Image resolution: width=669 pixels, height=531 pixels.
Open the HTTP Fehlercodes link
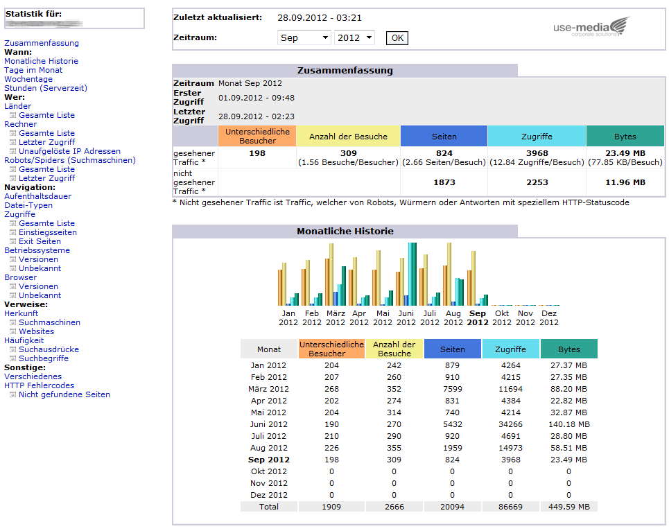[40, 385]
